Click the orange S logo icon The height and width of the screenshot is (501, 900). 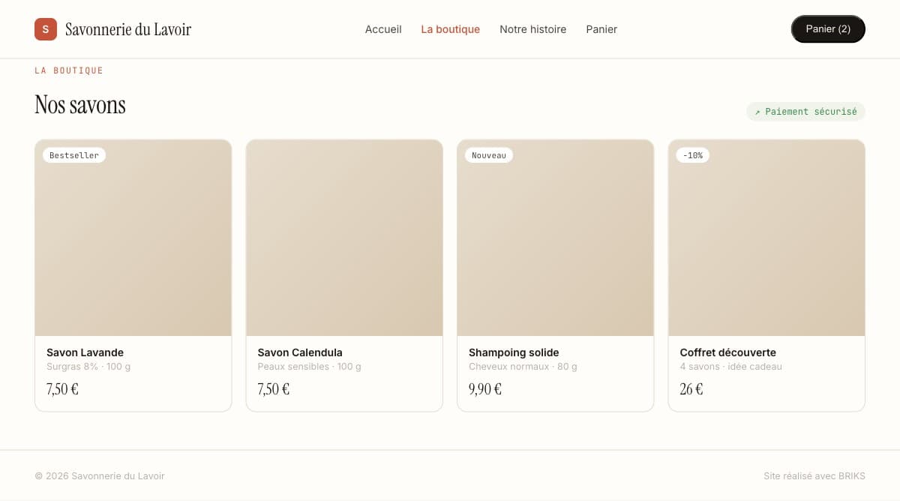tap(46, 29)
